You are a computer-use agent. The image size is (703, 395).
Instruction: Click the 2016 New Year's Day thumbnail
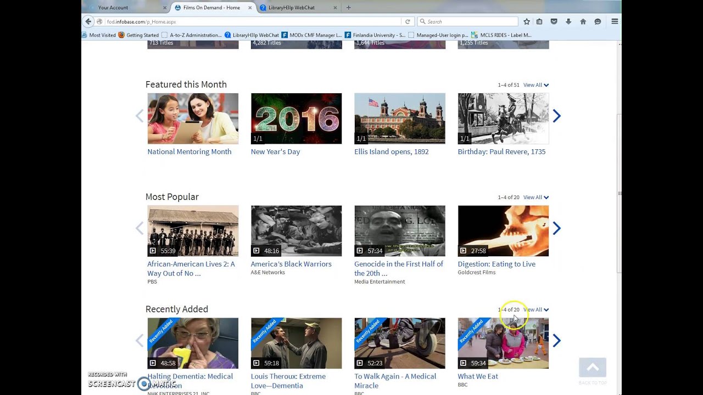click(x=296, y=119)
